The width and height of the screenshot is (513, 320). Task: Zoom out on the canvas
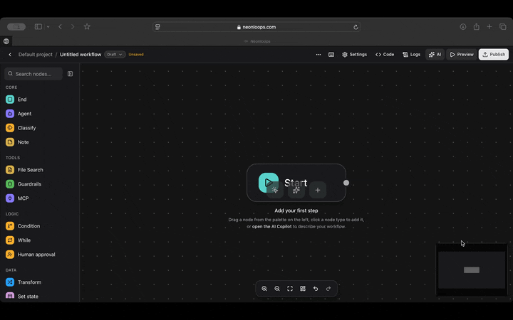point(277,289)
